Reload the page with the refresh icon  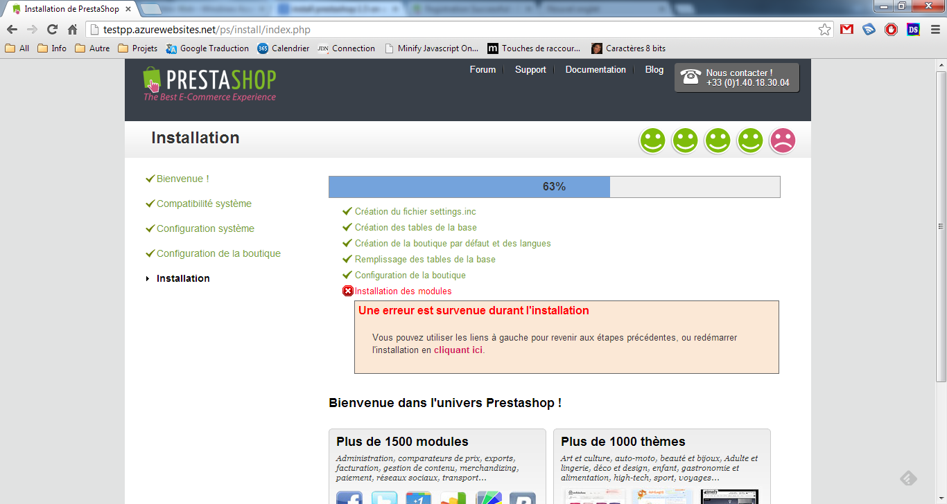[52, 30]
